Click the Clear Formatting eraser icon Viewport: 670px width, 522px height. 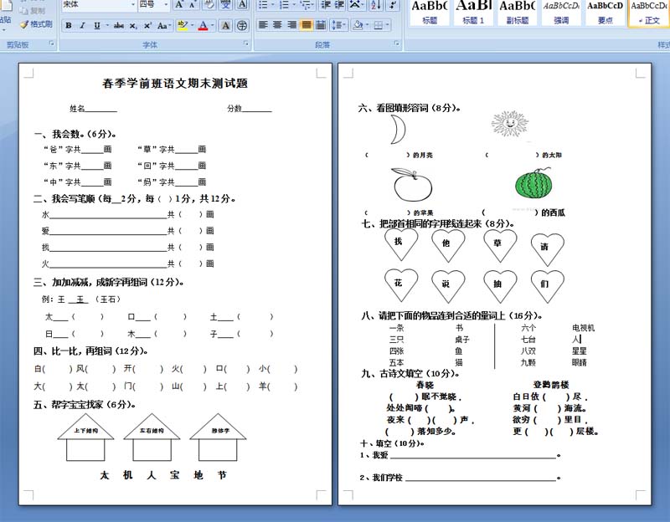point(209,5)
